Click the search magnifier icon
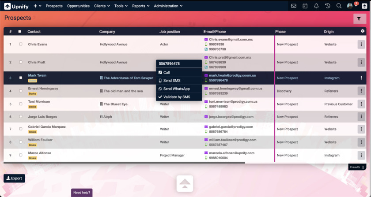Viewport: 371px width, 197px height. point(339,6)
